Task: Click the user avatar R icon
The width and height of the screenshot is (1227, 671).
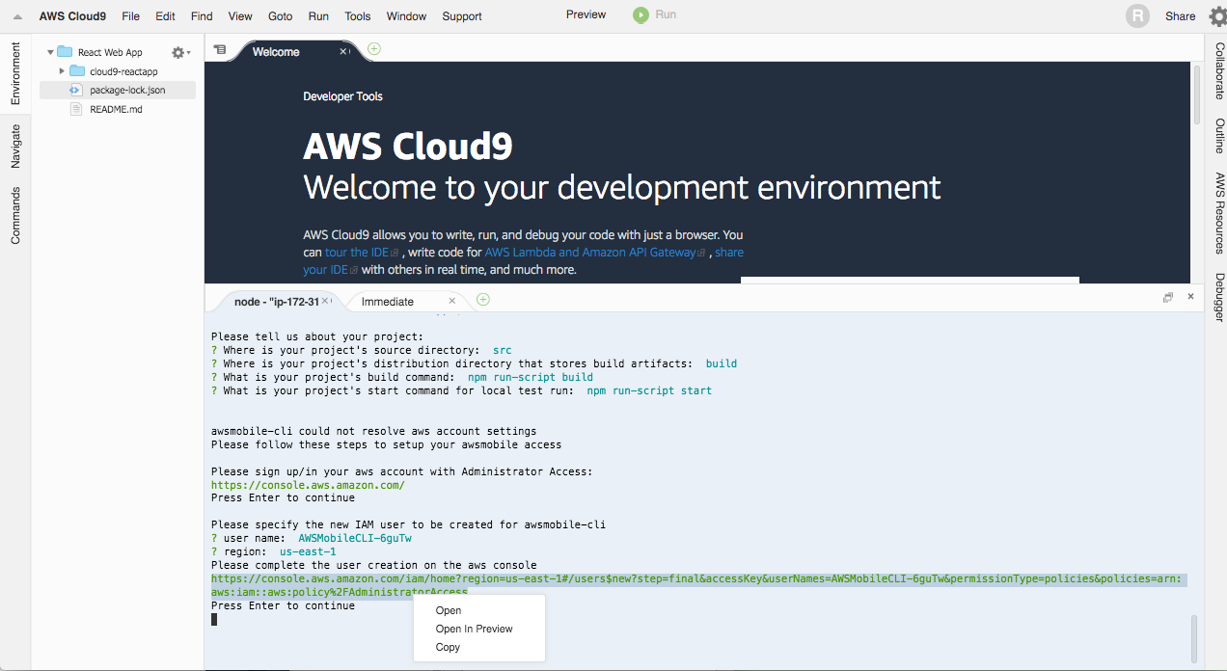Action: coord(1138,15)
